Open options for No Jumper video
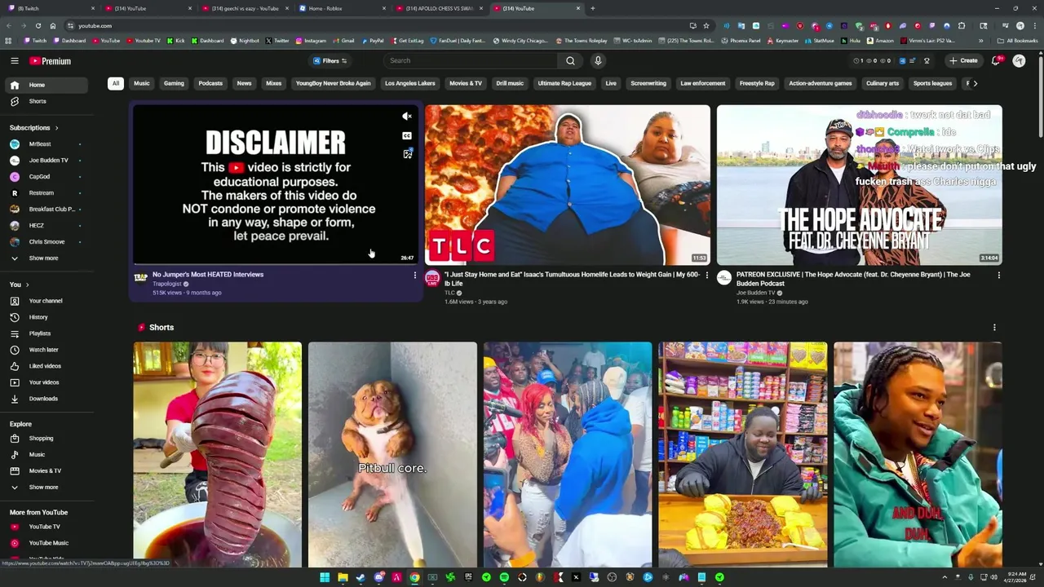The width and height of the screenshot is (1044, 587). pos(414,276)
